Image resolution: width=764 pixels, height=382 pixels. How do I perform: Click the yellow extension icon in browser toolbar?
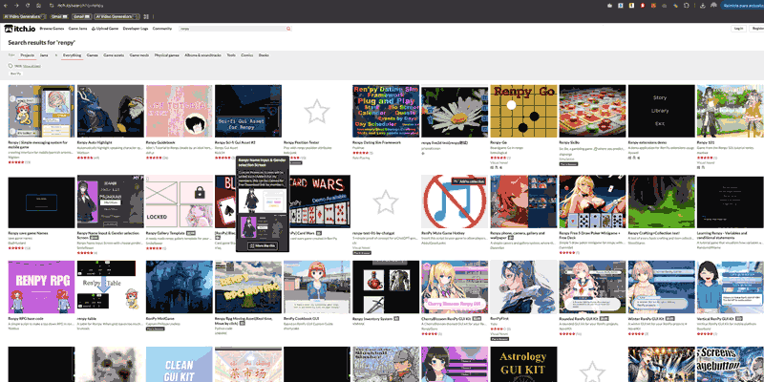(631, 6)
